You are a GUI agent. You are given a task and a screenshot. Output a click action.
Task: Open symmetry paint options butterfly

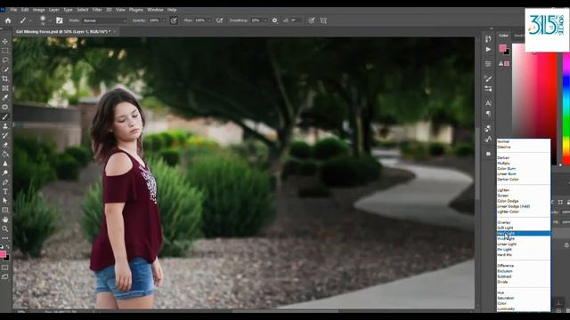pyautogui.click(x=323, y=20)
